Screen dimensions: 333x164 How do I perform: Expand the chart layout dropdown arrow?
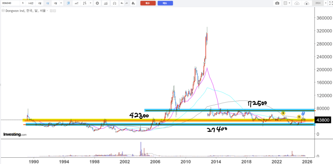coord(290,3)
